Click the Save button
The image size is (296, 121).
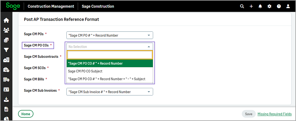click(249, 114)
